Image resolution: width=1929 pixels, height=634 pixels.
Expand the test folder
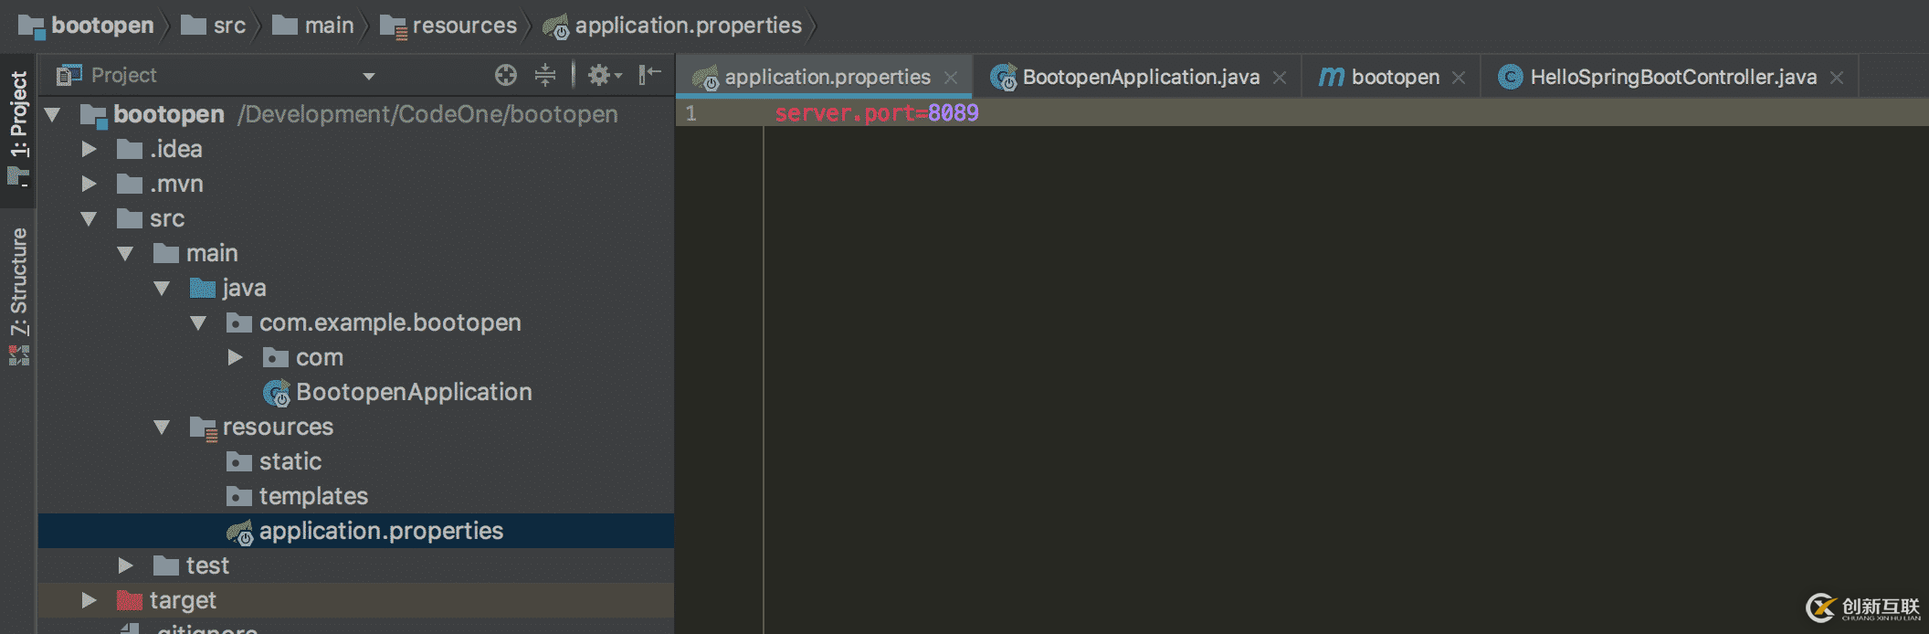(125, 565)
